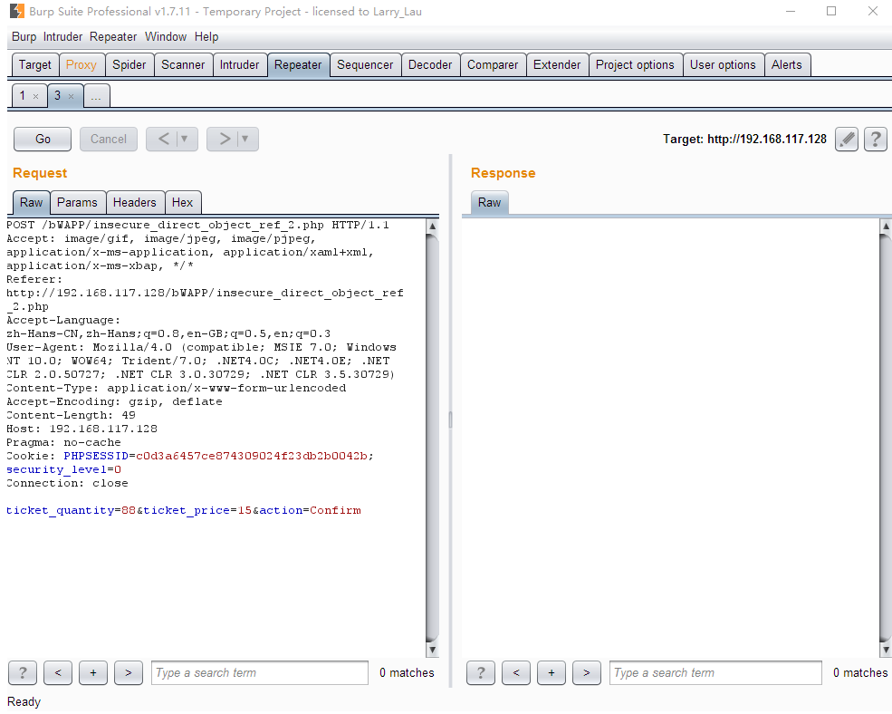
Task: Open the Burp menu
Action: tap(24, 37)
